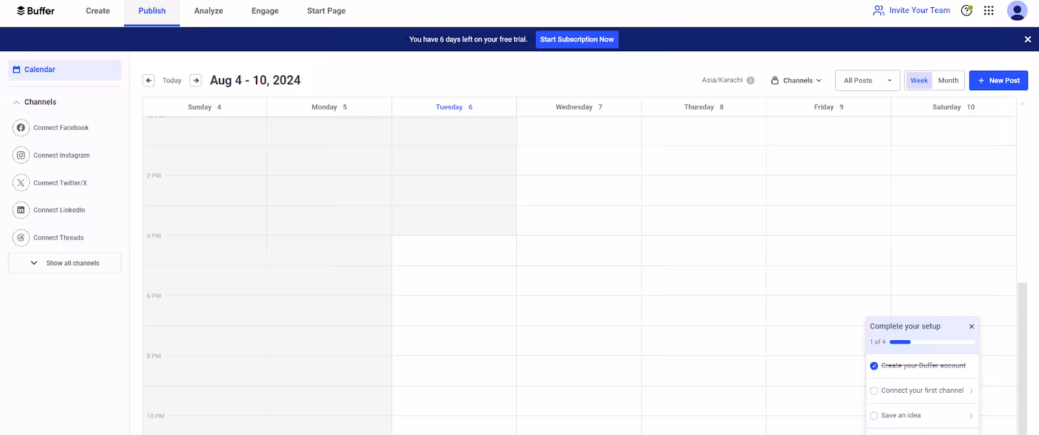Select Calendar in the sidebar
The image size is (1039, 435).
tap(65, 69)
